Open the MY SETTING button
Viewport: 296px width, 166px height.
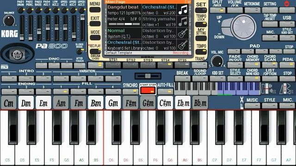(x=201, y=38)
